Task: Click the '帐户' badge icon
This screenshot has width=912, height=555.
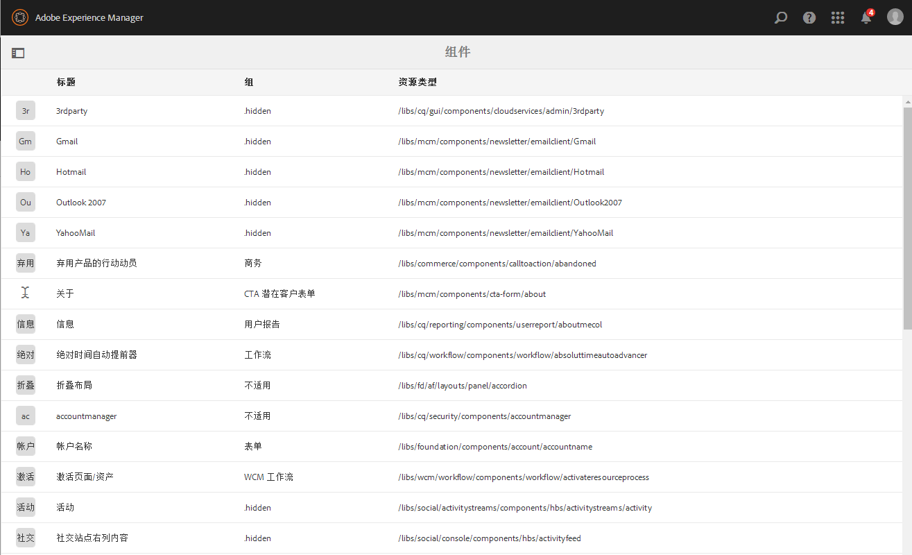Action: click(x=26, y=447)
